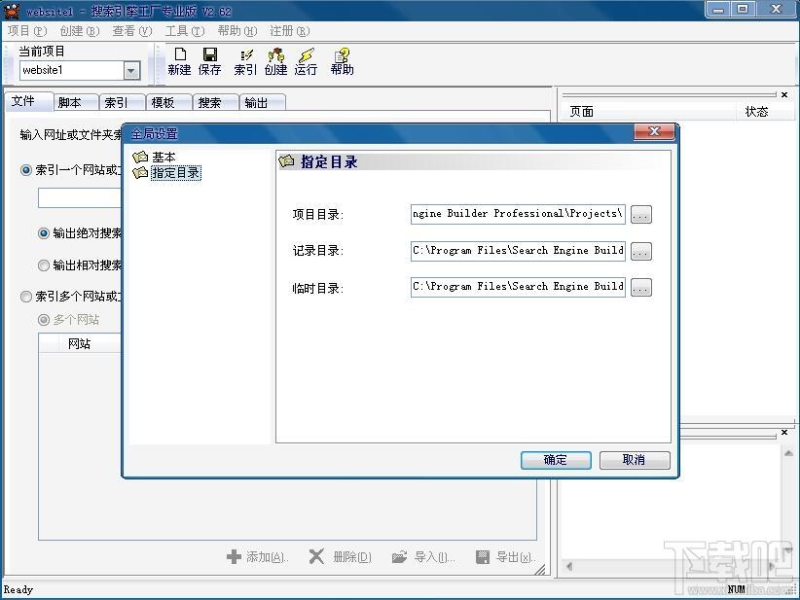This screenshot has height=600, width=800.
Task: Open the 创建(B) menu
Action: [80, 31]
